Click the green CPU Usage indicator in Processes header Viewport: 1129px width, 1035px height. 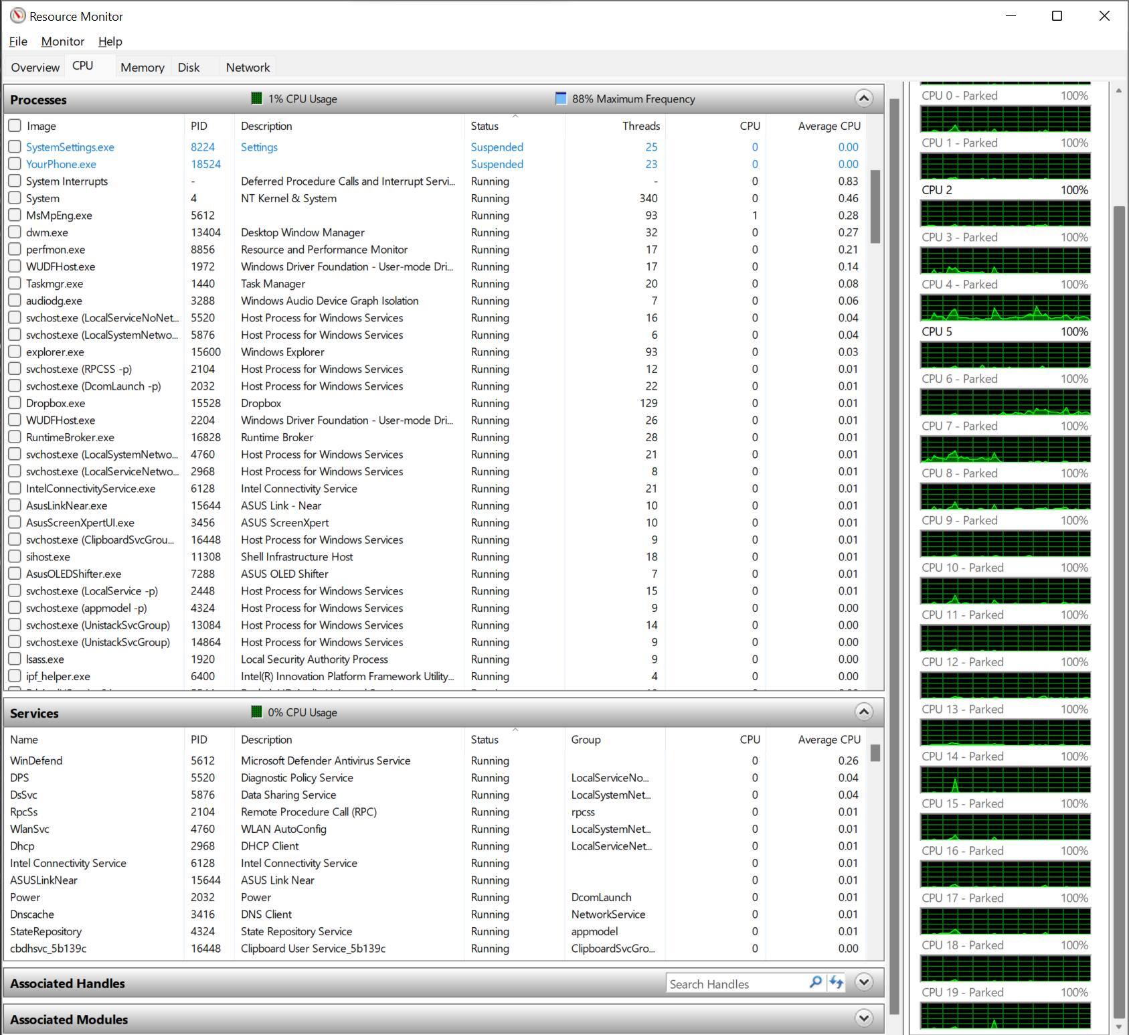coord(256,98)
